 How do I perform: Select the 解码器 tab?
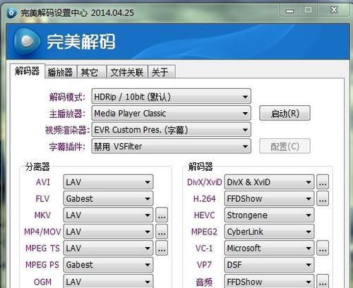click(x=28, y=71)
